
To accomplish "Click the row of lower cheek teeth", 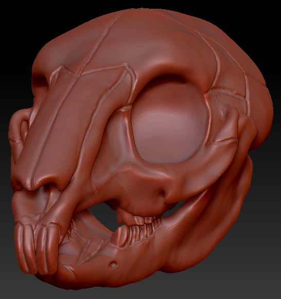I will 141,228.
